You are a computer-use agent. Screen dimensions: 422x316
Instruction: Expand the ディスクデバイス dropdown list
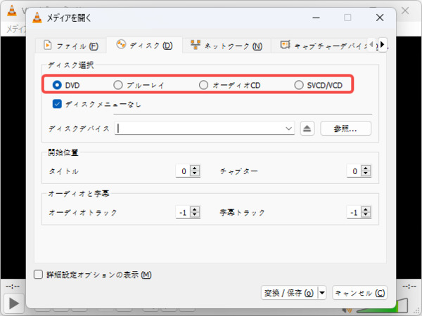(x=289, y=129)
